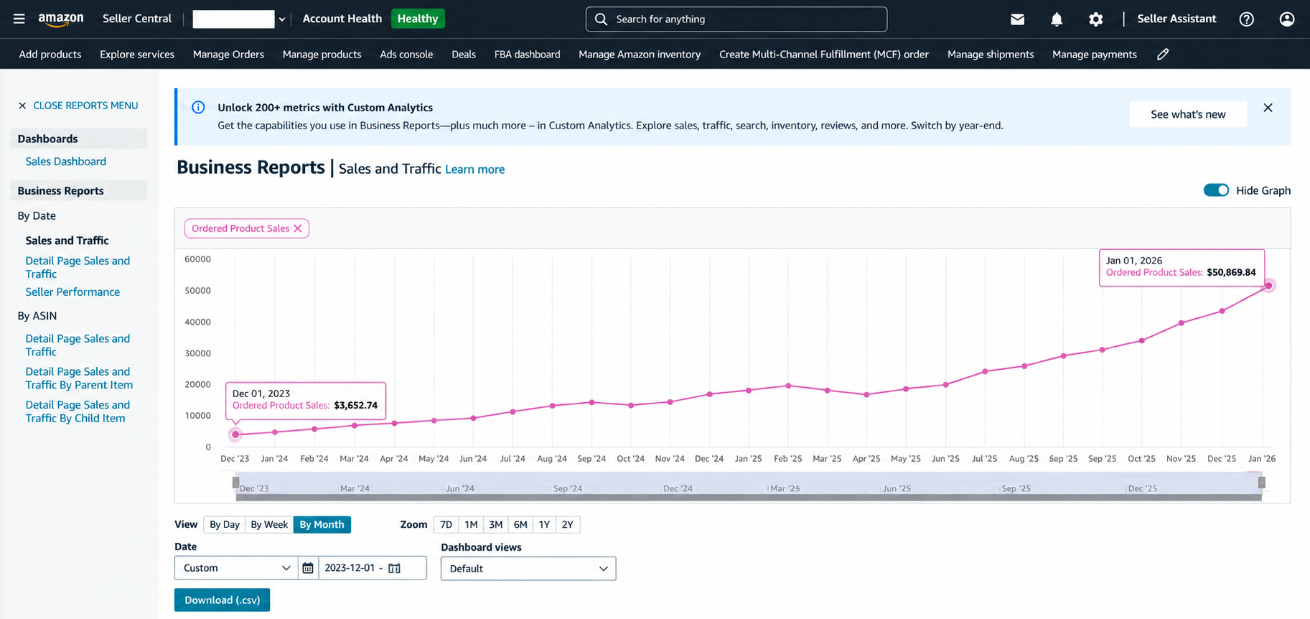
Task: Open the user account profile icon
Action: tap(1287, 19)
